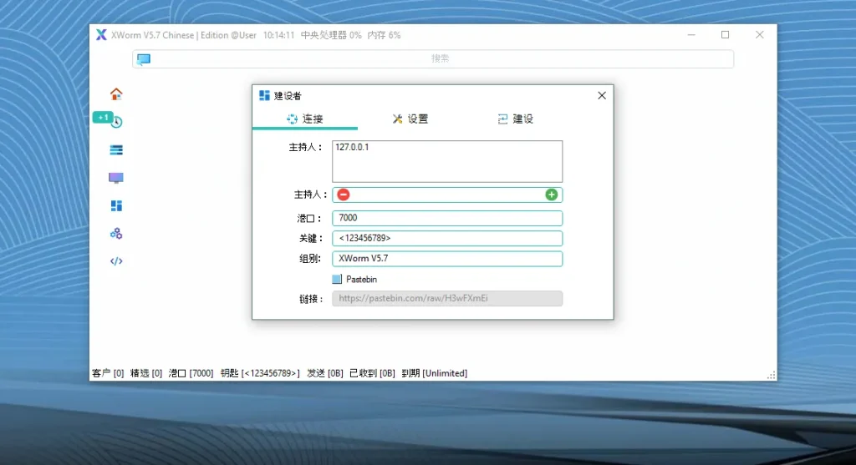Select the 127.0.0.1 entry in host list
This screenshot has width=856, height=465.
[x=352, y=147]
